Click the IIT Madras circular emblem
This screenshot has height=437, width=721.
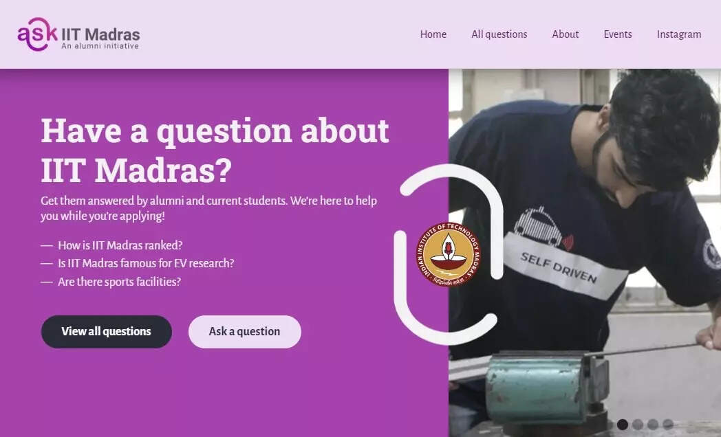[449, 254]
